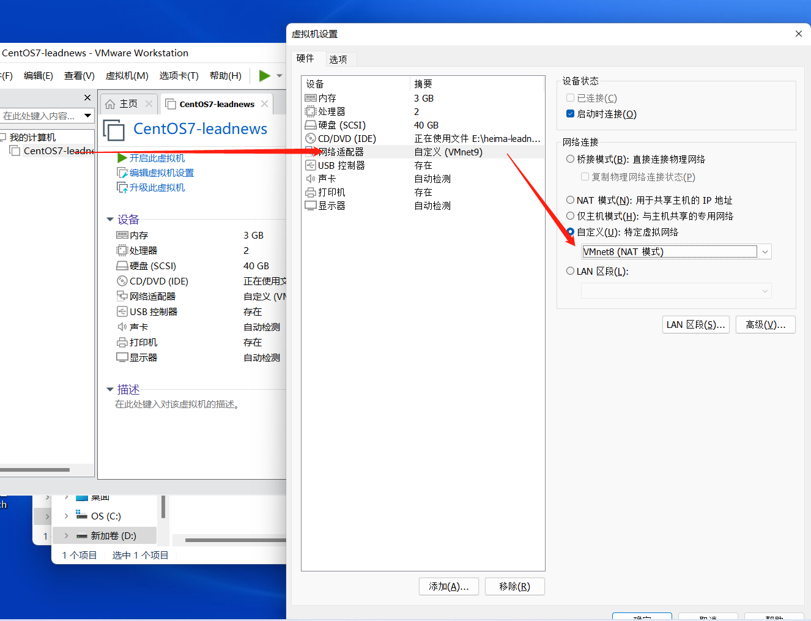This screenshot has width=811, height=621.
Task: Focus the 在此处键入内容 library search field
Action: (x=40, y=116)
